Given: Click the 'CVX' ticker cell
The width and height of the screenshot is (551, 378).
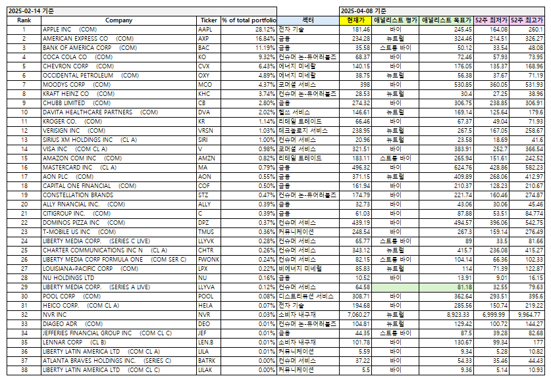Looking at the screenshot, I should (209, 66).
